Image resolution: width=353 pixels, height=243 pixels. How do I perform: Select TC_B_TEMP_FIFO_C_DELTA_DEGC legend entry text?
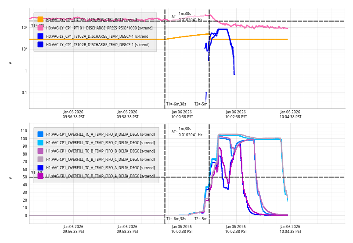[x=100, y=159]
